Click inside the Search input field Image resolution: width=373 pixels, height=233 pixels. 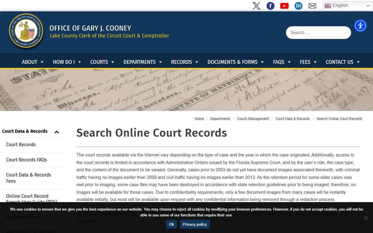pyautogui.click(x=319, y=33)
